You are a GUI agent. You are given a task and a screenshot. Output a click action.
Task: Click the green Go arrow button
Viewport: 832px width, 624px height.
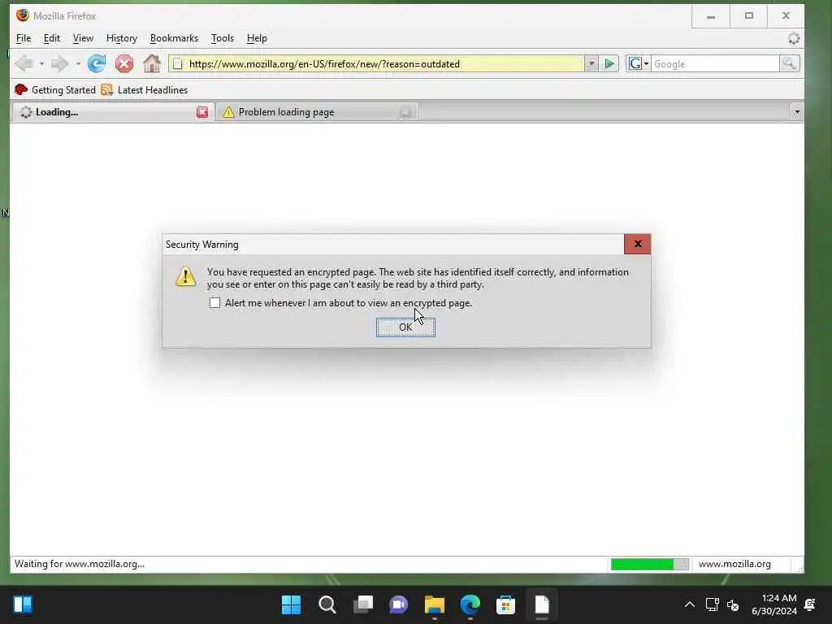(x=609, y=63)
